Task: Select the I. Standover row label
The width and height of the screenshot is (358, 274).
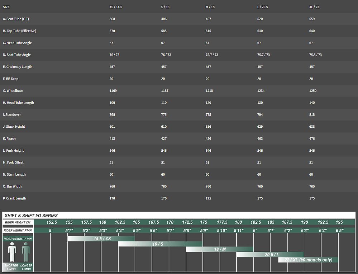Action: tap(11, 114)
